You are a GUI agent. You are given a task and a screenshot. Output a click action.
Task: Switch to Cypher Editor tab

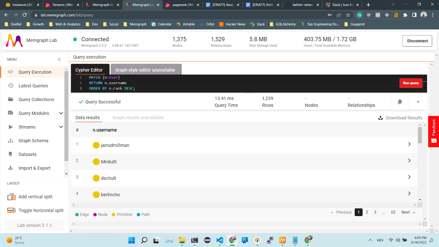[x=90, y=70]
